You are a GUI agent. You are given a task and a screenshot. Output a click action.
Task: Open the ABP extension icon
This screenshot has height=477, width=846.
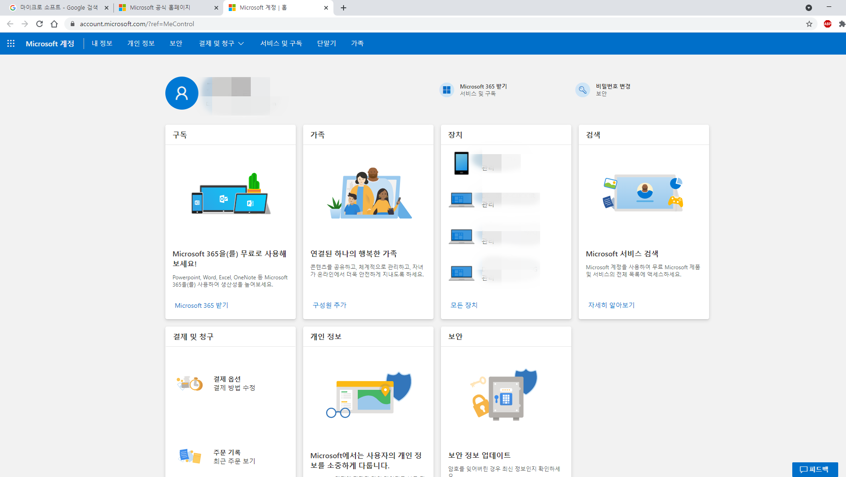coord(828,24)
